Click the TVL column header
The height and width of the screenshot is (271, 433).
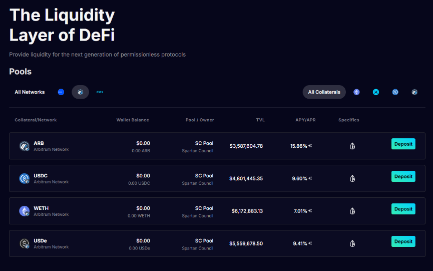point(260,120)
